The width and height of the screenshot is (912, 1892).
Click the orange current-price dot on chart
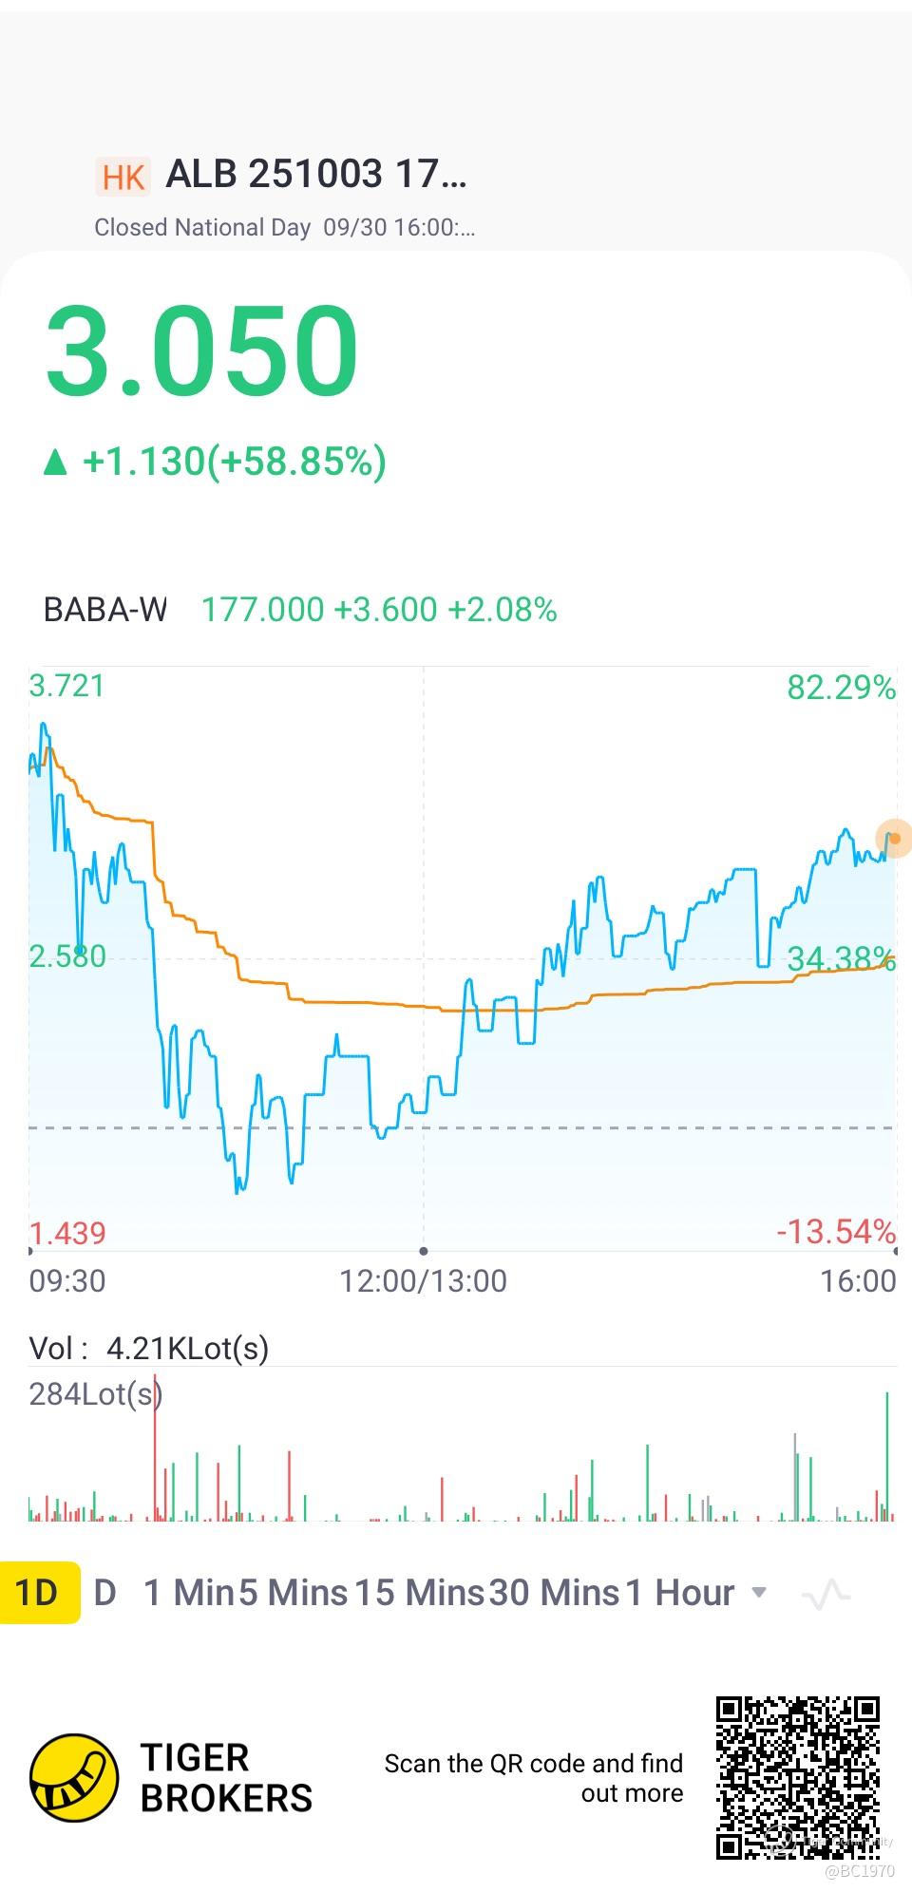click(894, 839)
